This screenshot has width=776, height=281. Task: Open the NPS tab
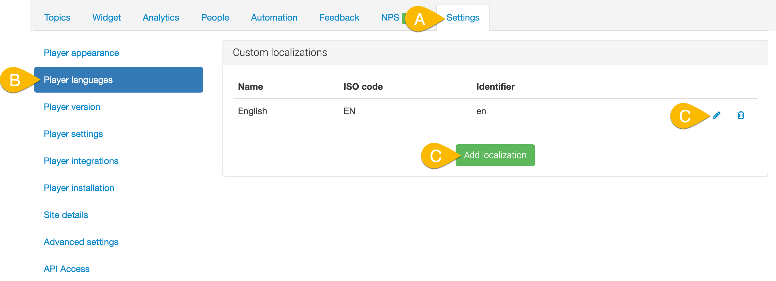point(390,18)
